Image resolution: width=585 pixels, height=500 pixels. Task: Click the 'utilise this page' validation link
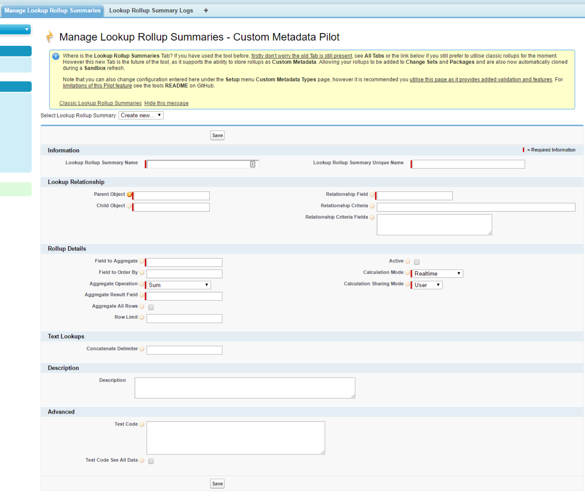(x=481, y=80)
